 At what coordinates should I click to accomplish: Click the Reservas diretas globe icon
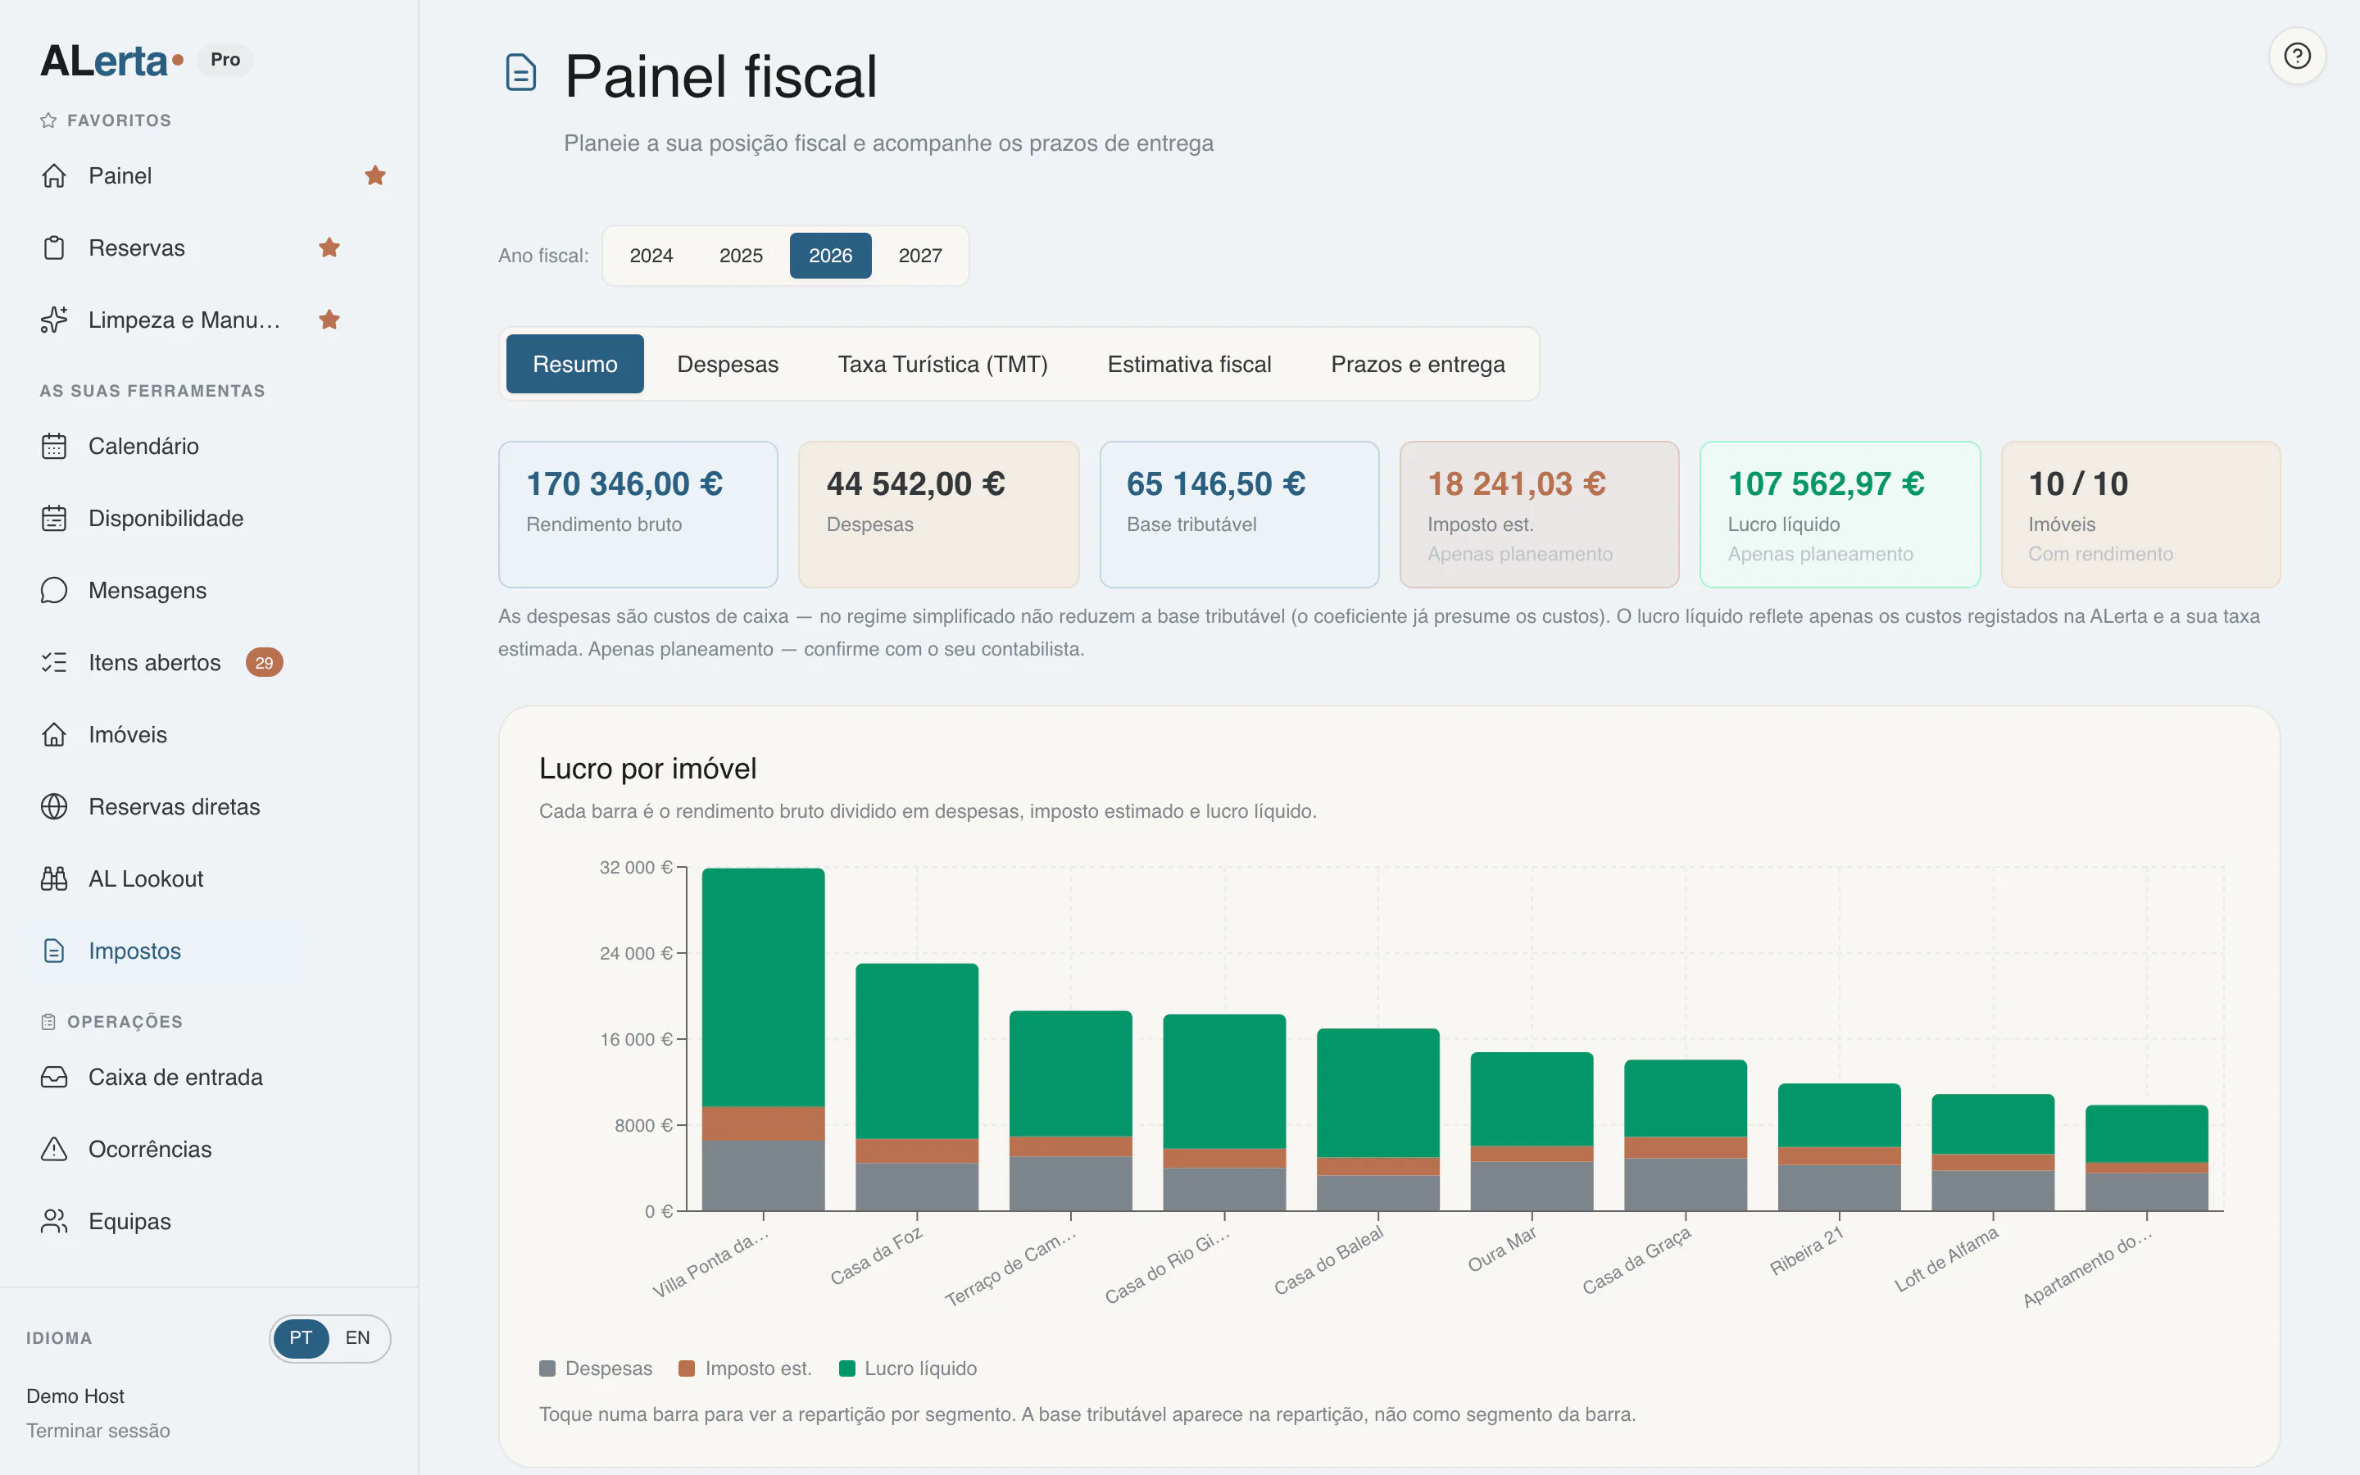(x=53, y=807)
